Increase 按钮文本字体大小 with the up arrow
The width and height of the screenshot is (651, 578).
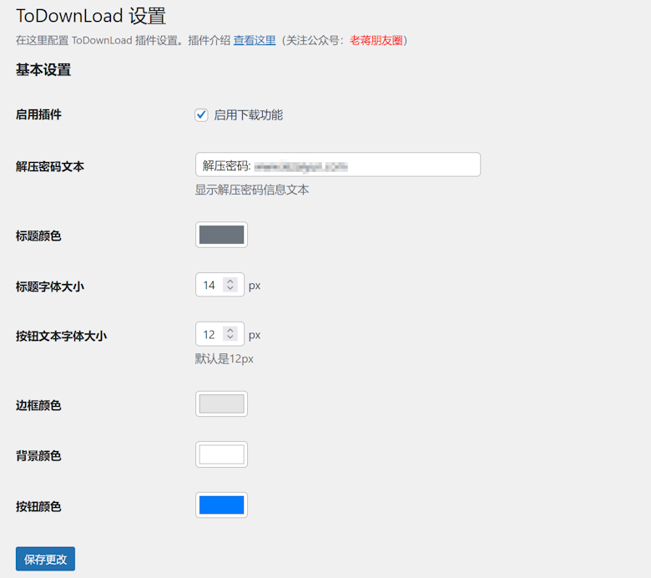click(x=230, y=330)
